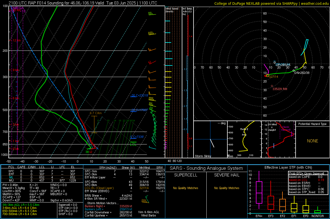The width and height of the screenshot is (330, 219).
Task: Click the Classic Supercell magenta label
Action: pos(286,128)
